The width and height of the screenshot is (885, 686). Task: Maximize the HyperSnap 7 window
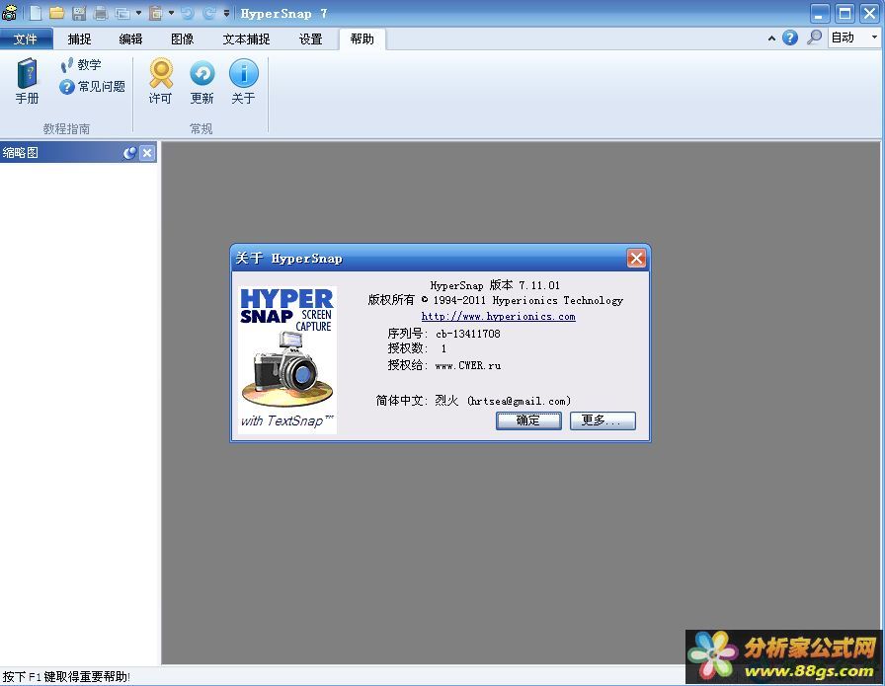coord(845,13)
